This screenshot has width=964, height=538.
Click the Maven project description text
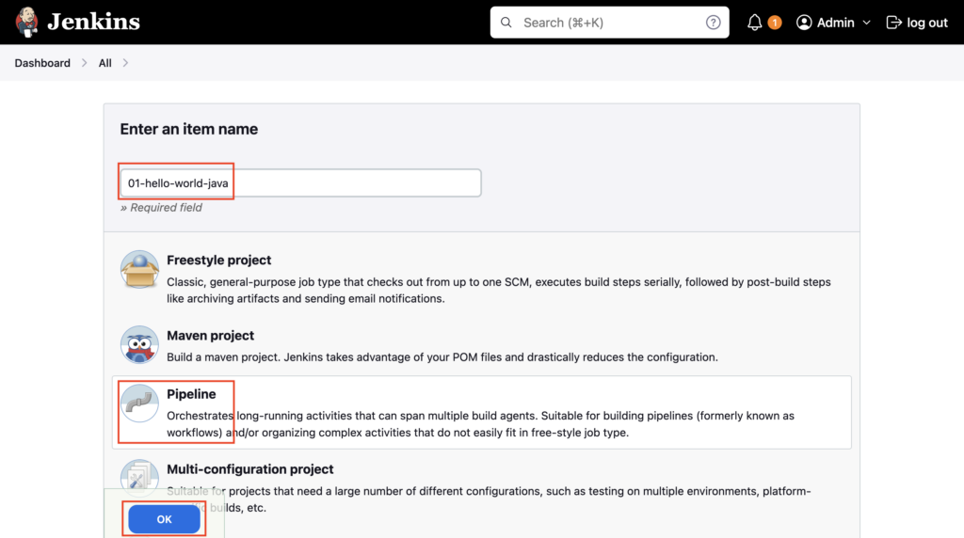442,356
